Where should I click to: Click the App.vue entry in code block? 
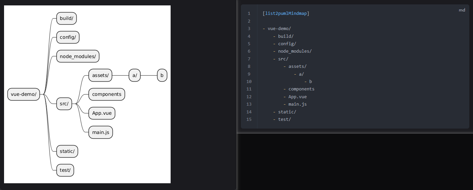pos(297,97)
